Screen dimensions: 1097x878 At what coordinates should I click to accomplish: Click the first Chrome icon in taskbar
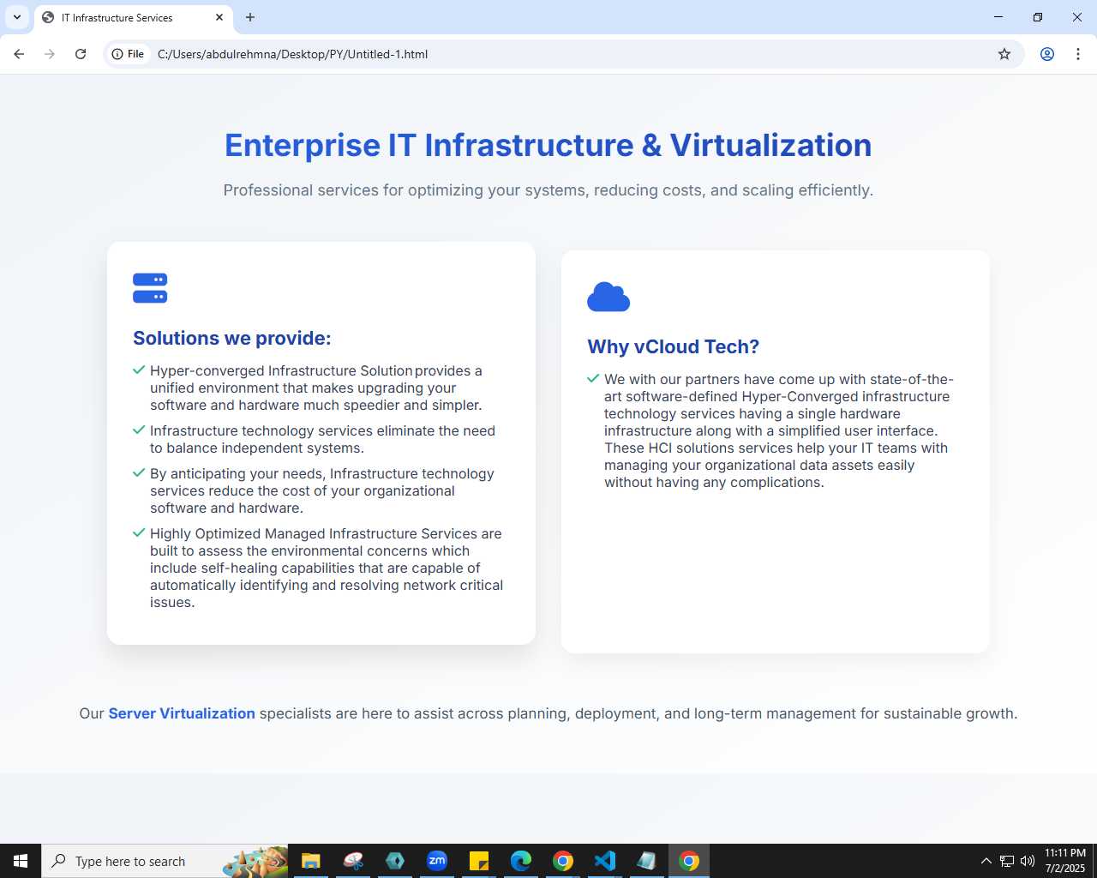pyautogui.click(x=563, y=861)
